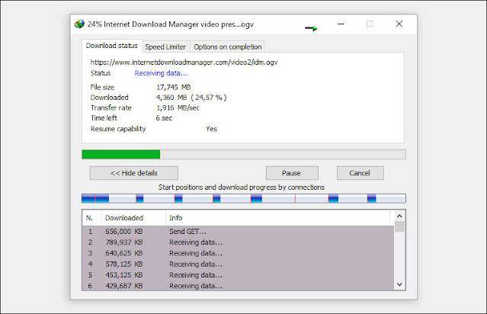Click the N. column header
Image resolution: width=487 pixels, height=314 pixels.
[92, 218]
